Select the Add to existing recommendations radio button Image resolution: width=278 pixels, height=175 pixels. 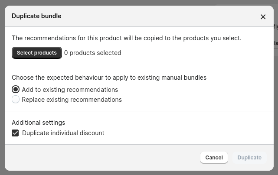click(16, 89)
